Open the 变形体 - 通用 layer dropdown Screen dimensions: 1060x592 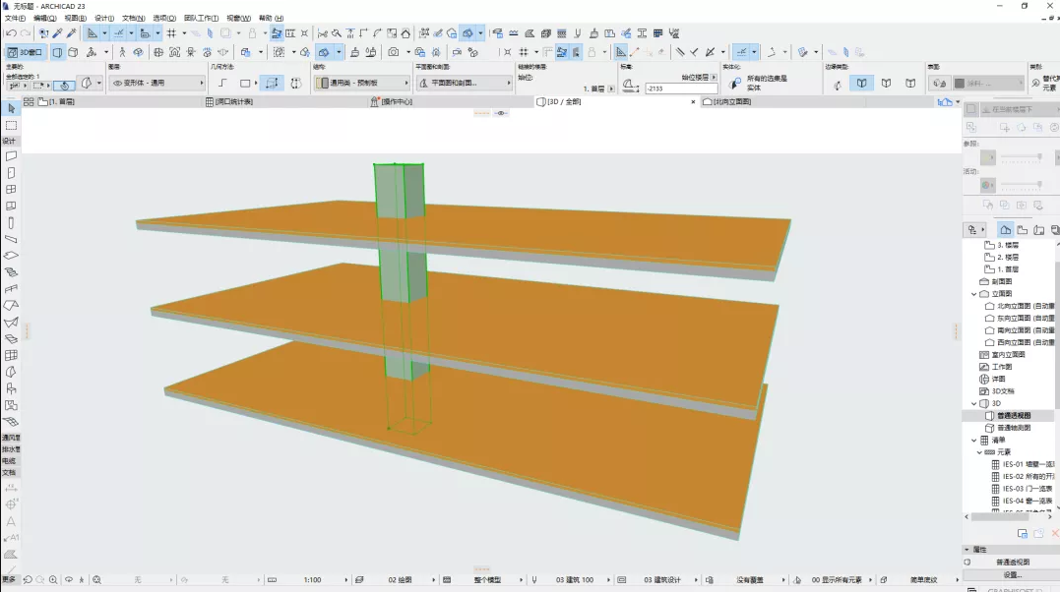coord(156,84)
